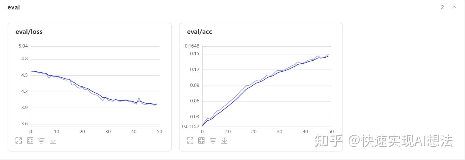Click the 0.1648 y-axis maximum on eval/acc
Screen dimensions: 465x160
click(x=192, y=46)
